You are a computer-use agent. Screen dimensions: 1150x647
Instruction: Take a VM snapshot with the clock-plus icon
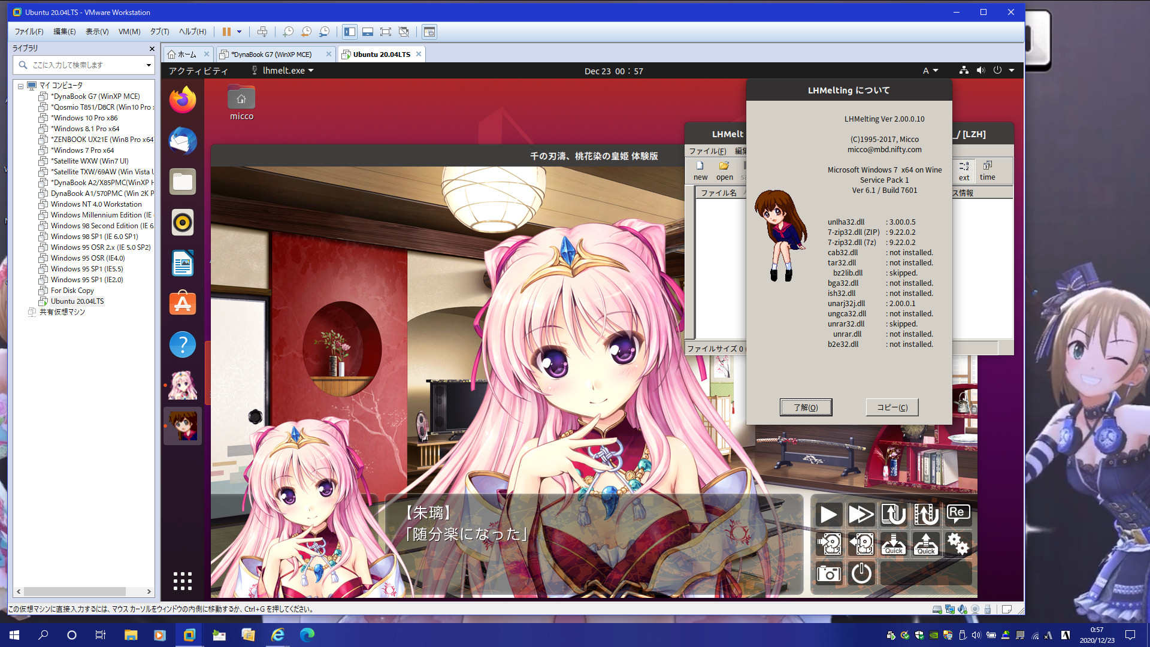click(x=288, y=32)
